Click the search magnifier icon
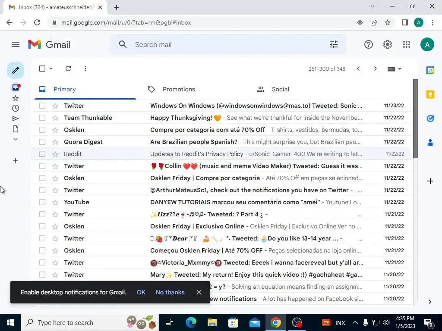The height and width of the screenshot is (331, 442). (123, 44)
